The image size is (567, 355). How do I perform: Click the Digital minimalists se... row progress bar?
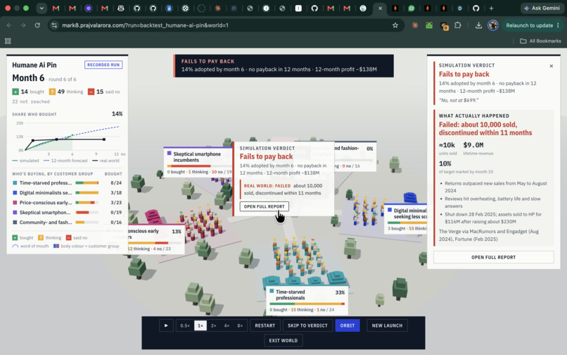(87, 193)
